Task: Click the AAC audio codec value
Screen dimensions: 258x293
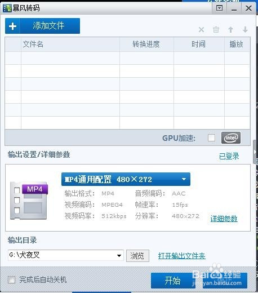Action: [x=179, y=193]
